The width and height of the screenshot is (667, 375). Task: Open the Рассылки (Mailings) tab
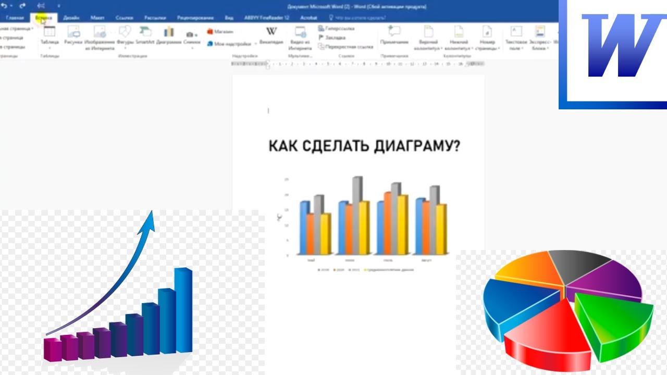[x=155, y=18]
